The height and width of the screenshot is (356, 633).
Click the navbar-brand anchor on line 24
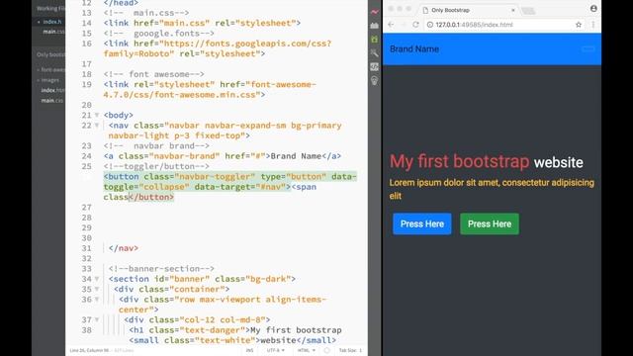click(x=223, y=156)
